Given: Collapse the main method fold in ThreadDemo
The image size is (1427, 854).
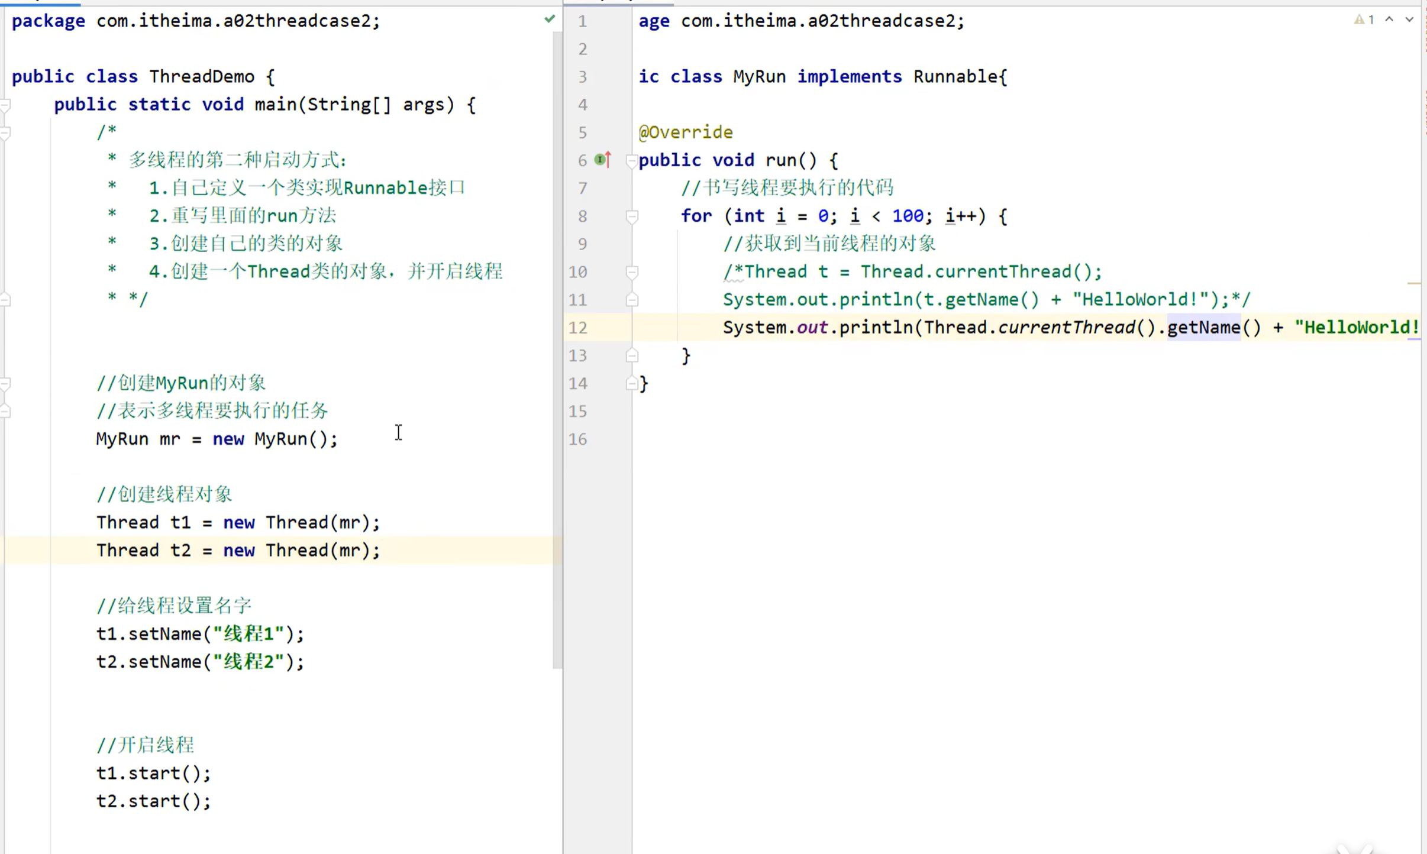Looking at the screenshot, I should pos(5,106).
